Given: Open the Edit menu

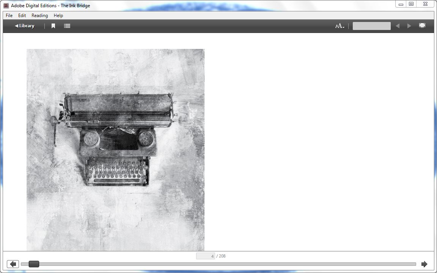Looking at the screenshot, I should 22,16.
